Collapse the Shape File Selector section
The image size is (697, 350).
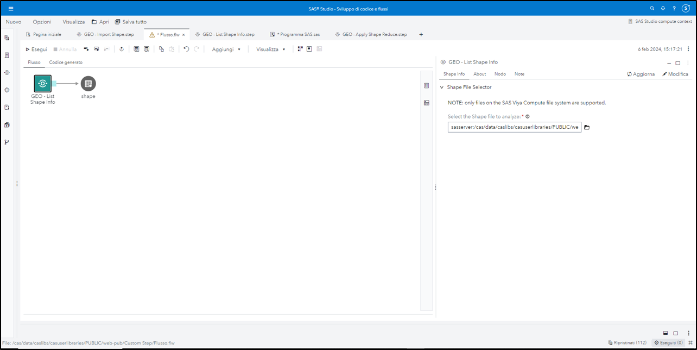point(442,87)
